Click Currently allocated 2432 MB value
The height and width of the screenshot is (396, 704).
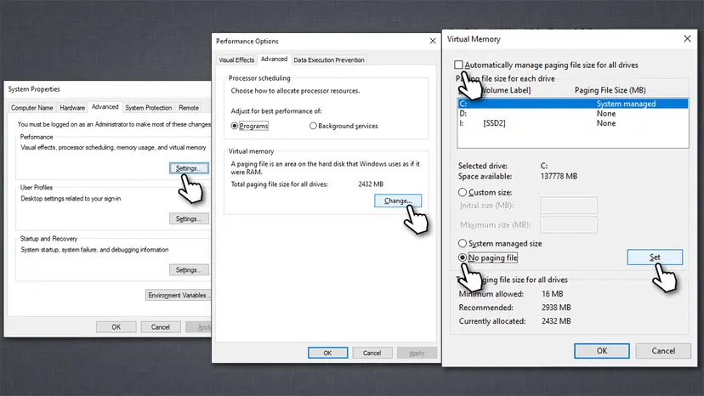click(556, 321)
